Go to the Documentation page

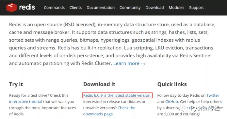101,8
